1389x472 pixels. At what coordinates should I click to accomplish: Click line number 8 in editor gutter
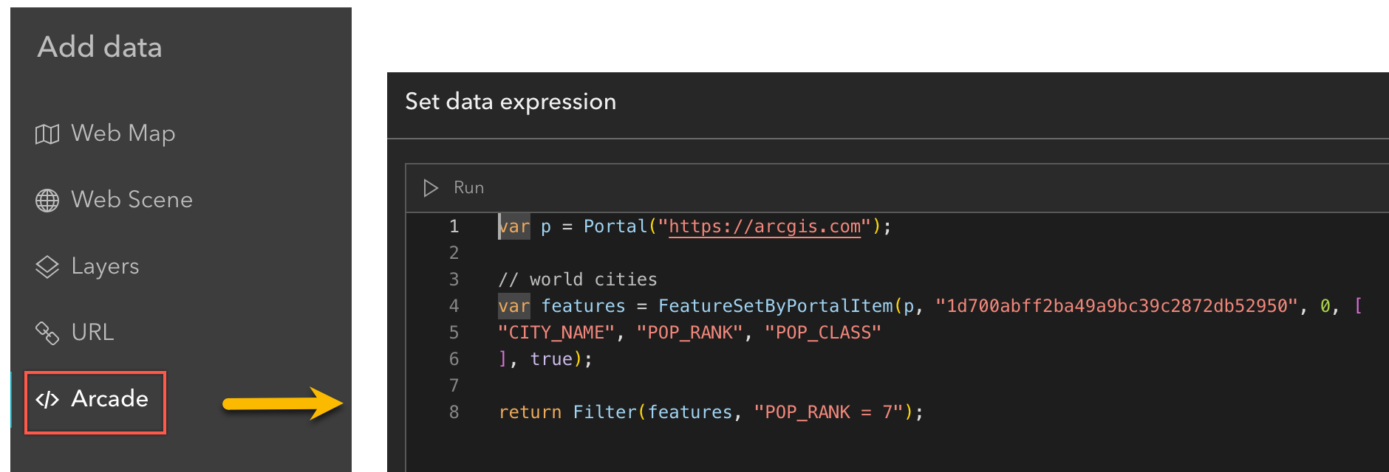point(454,412)
